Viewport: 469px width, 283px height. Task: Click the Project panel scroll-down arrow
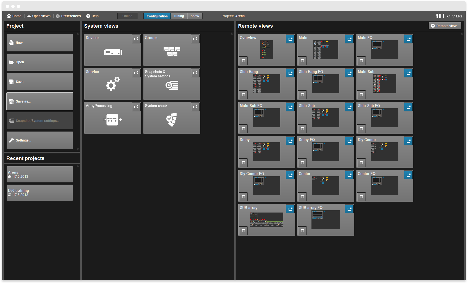point(78,150)
